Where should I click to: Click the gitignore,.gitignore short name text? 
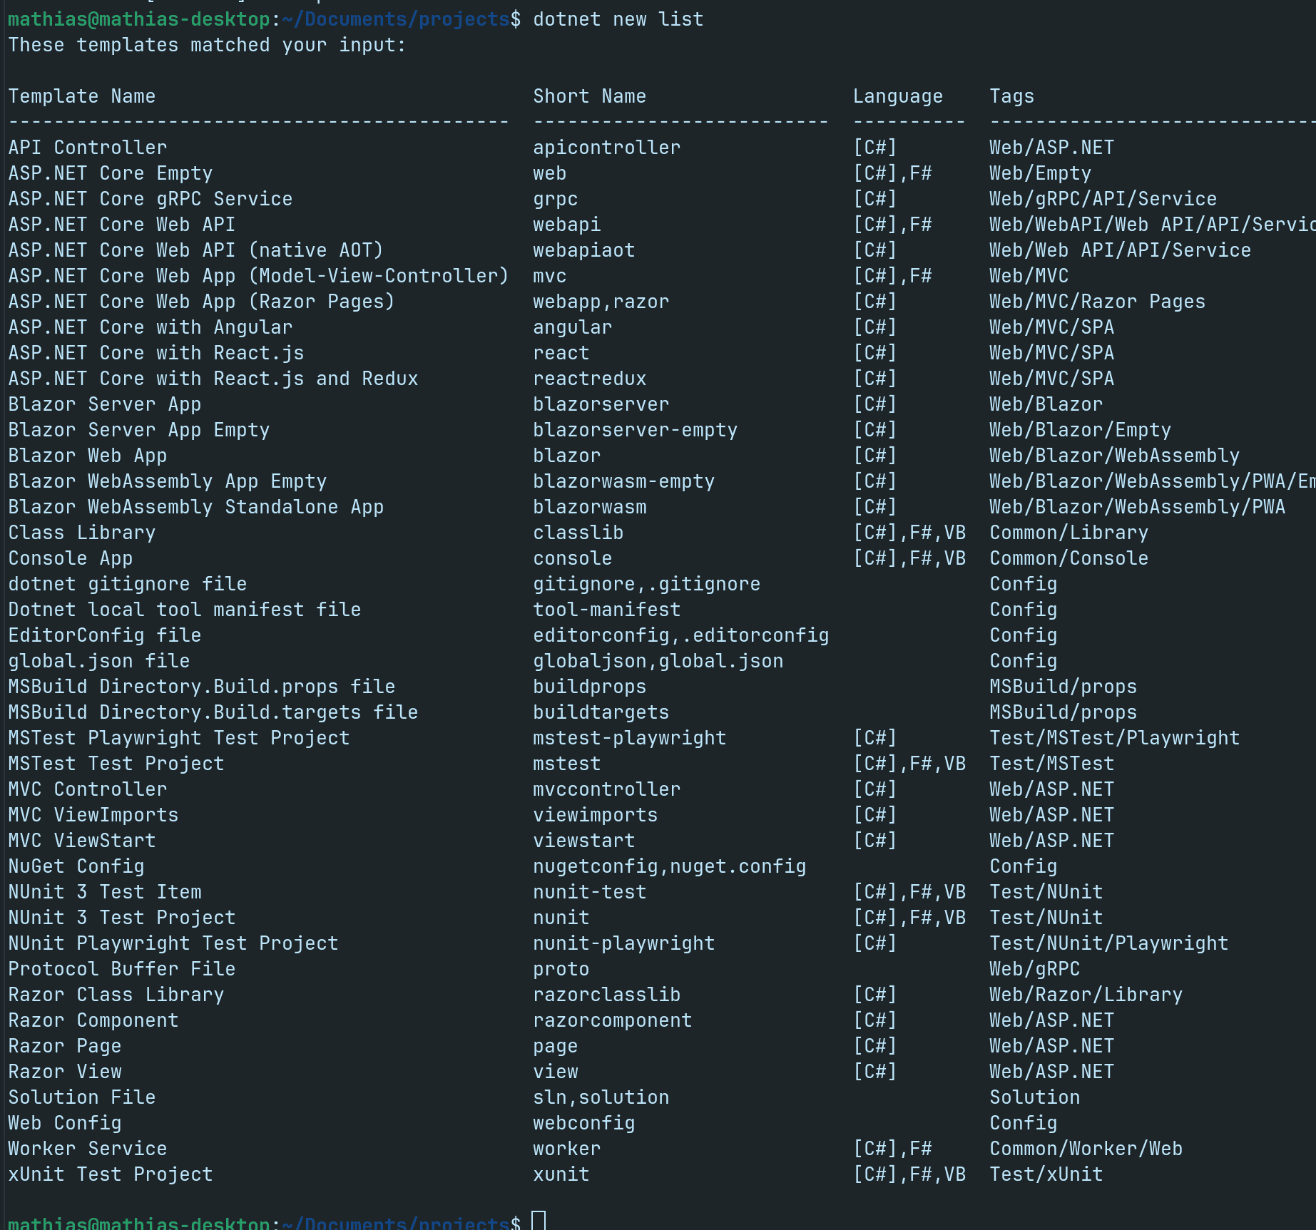pyautogui.click(x=646, y=583)
